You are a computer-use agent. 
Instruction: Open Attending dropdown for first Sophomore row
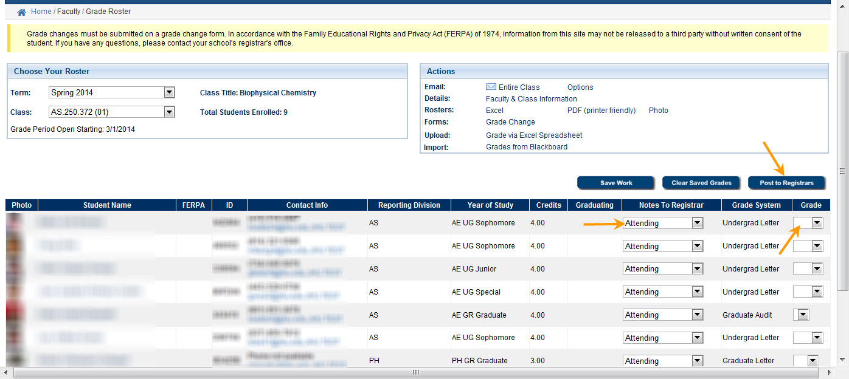663,223
